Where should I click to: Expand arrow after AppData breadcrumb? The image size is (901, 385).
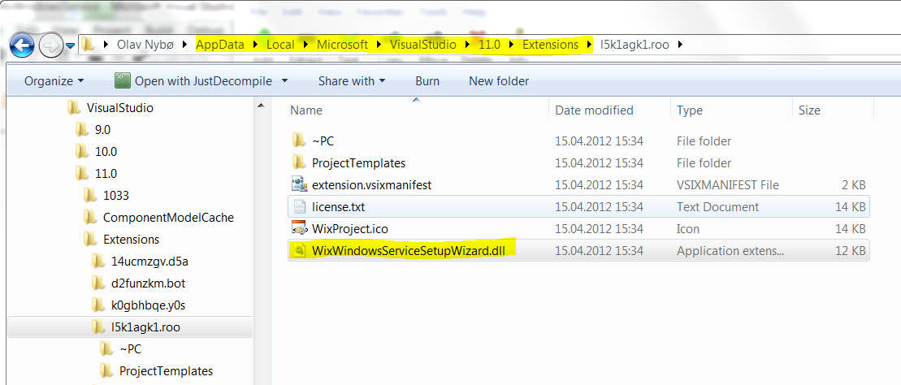pyautogui.click(x=255, y=44)
